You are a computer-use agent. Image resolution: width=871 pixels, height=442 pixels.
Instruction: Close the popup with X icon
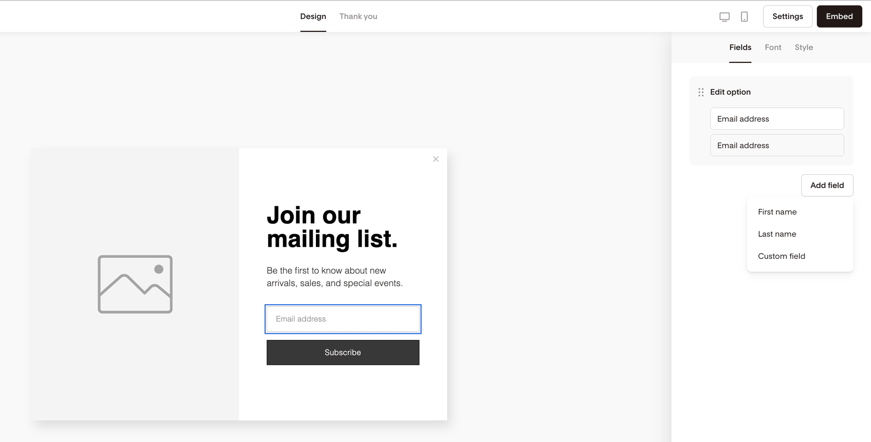(x=436, y=159)
